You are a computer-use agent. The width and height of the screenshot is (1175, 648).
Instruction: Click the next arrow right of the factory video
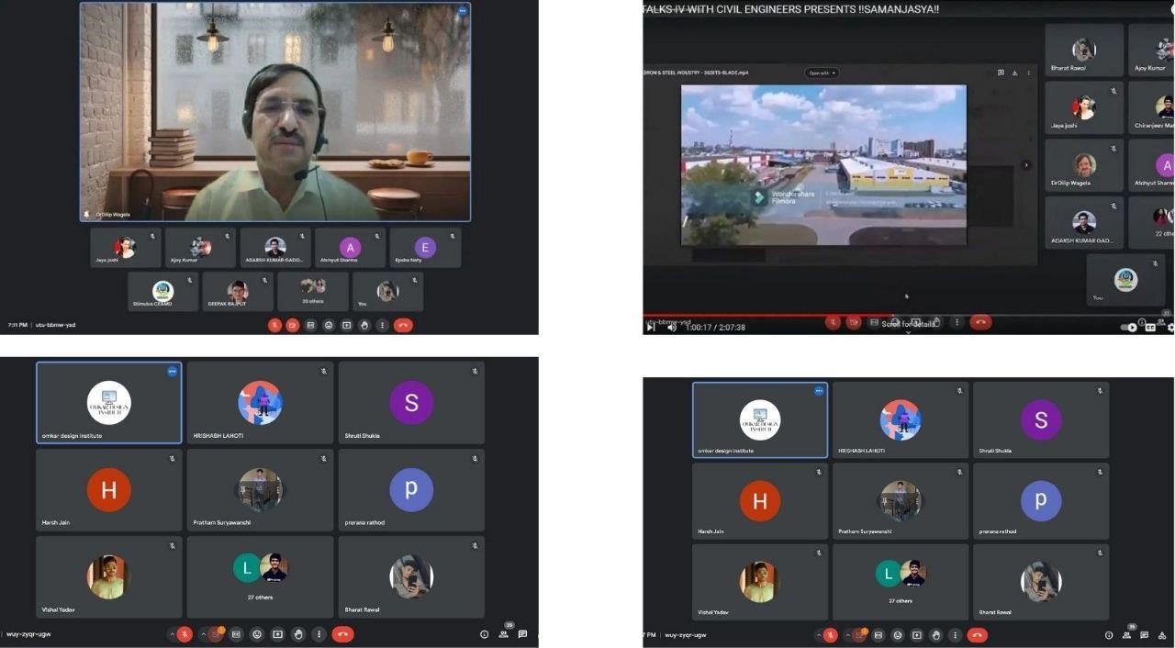click(1026, 165)
